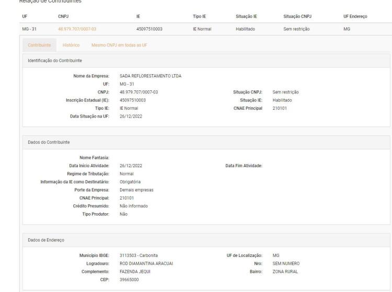Viewport: 392px width, 292px height.
Task: Select MG - 31 cell in table row
Action: point(29,29)
